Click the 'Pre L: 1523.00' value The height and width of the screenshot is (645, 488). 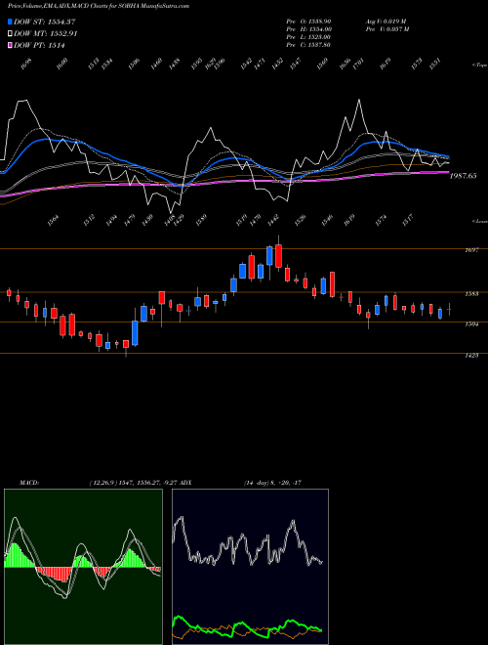308,37
